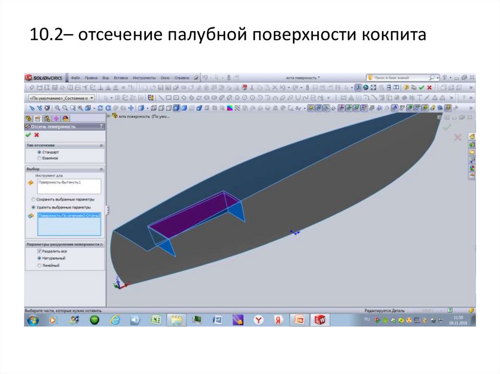Confirm trim with green checkmark in PropertyManager
Image resolution: width=500 pixels, height=374 pixels.
coord(28,135)
